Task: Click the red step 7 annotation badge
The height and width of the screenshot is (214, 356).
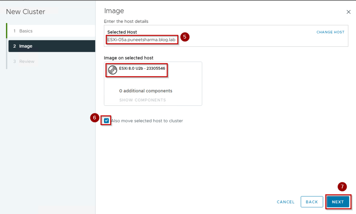Action: pyautogui.click(x=342, y=187)
